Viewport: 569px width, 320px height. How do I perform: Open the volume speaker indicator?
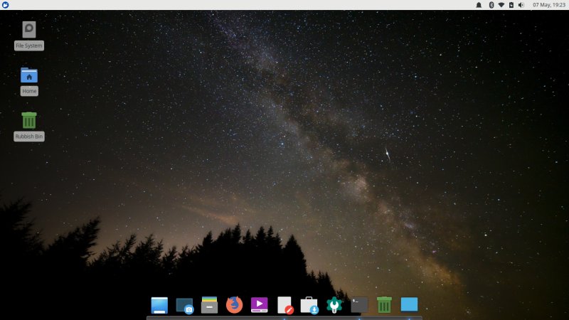point(521,5)
